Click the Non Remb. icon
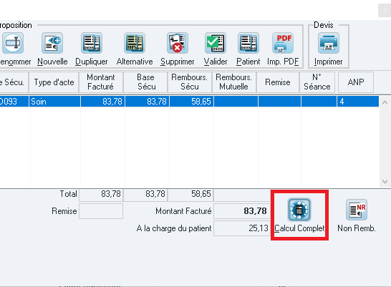The height and width of the screenshot is (287, 391). 357,210
